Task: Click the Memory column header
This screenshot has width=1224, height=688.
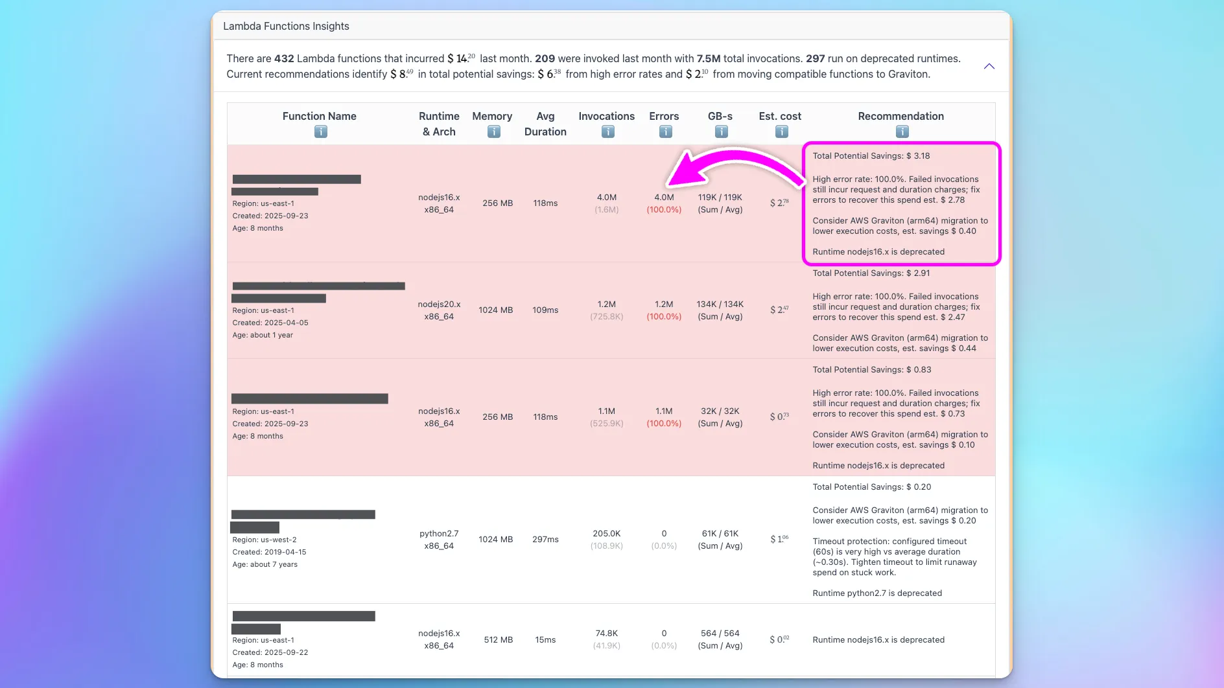Action: pyautogui.click(x=492, y=116)
